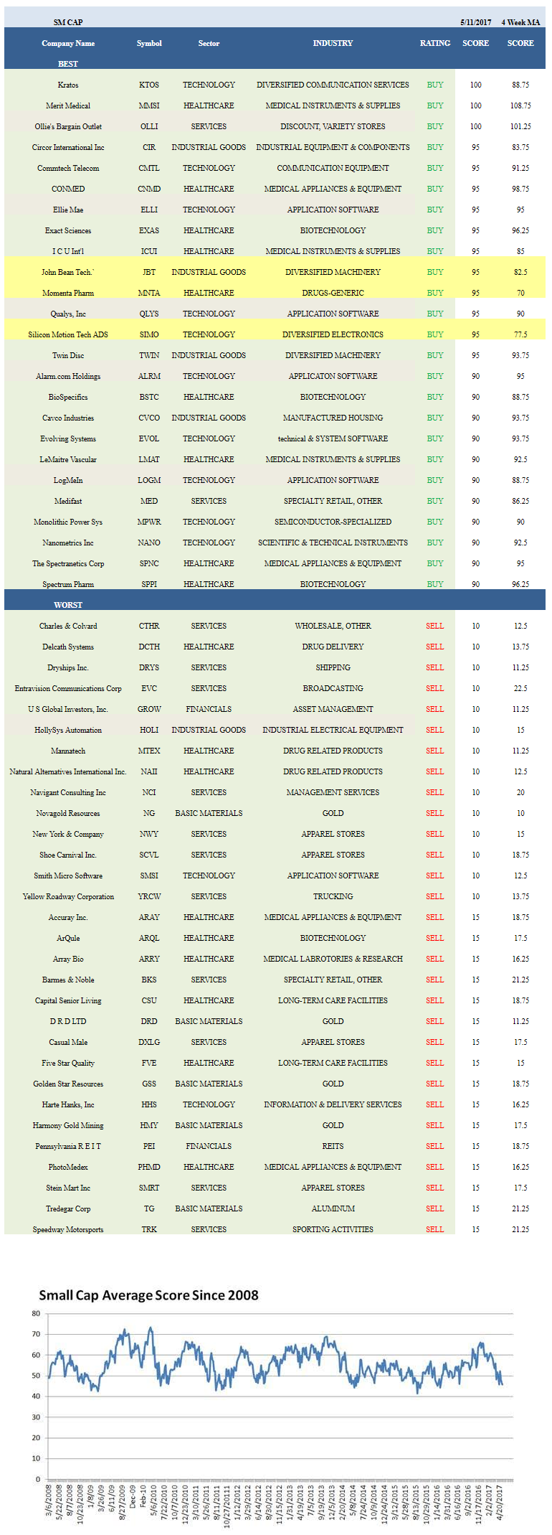Select Nanometrics Inc company name
552x1535 pixels.
point(68,543)
